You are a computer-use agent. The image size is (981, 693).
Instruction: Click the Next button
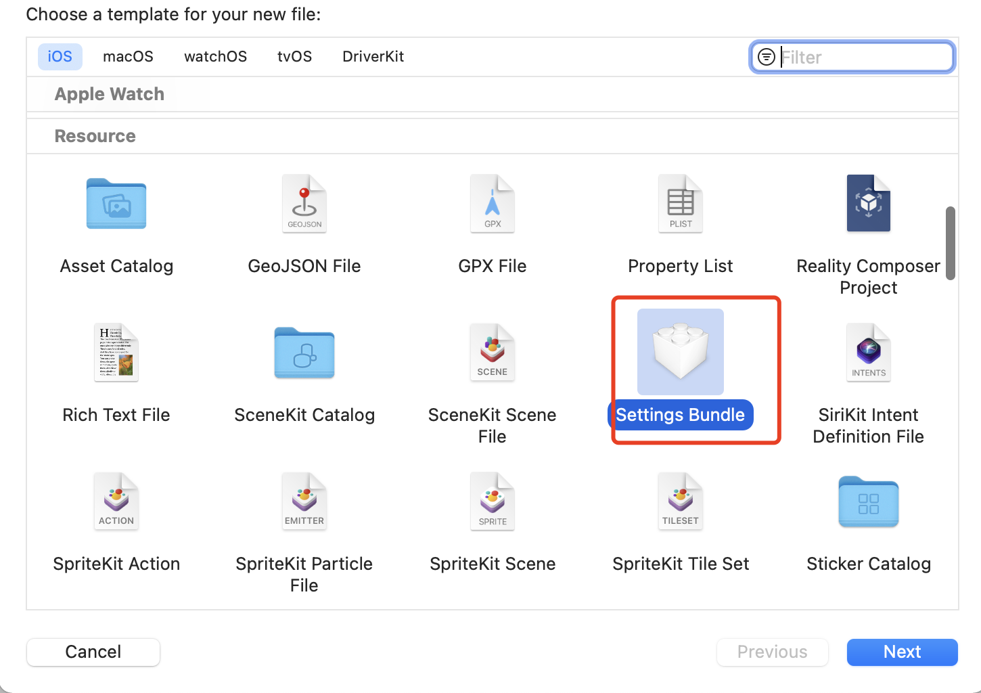click(x=903, y=652)
